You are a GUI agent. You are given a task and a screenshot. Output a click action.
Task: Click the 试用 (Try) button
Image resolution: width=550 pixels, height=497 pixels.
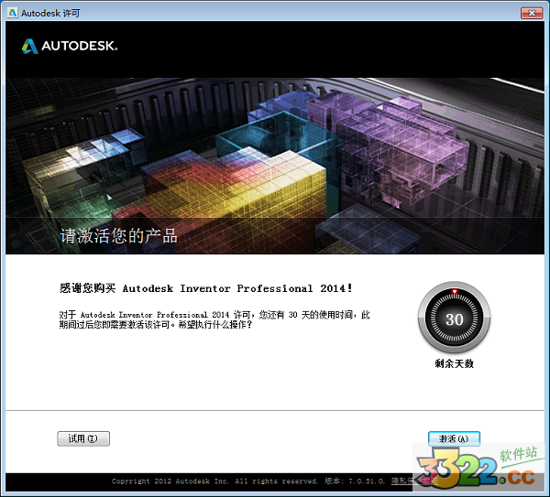(83, 438)
